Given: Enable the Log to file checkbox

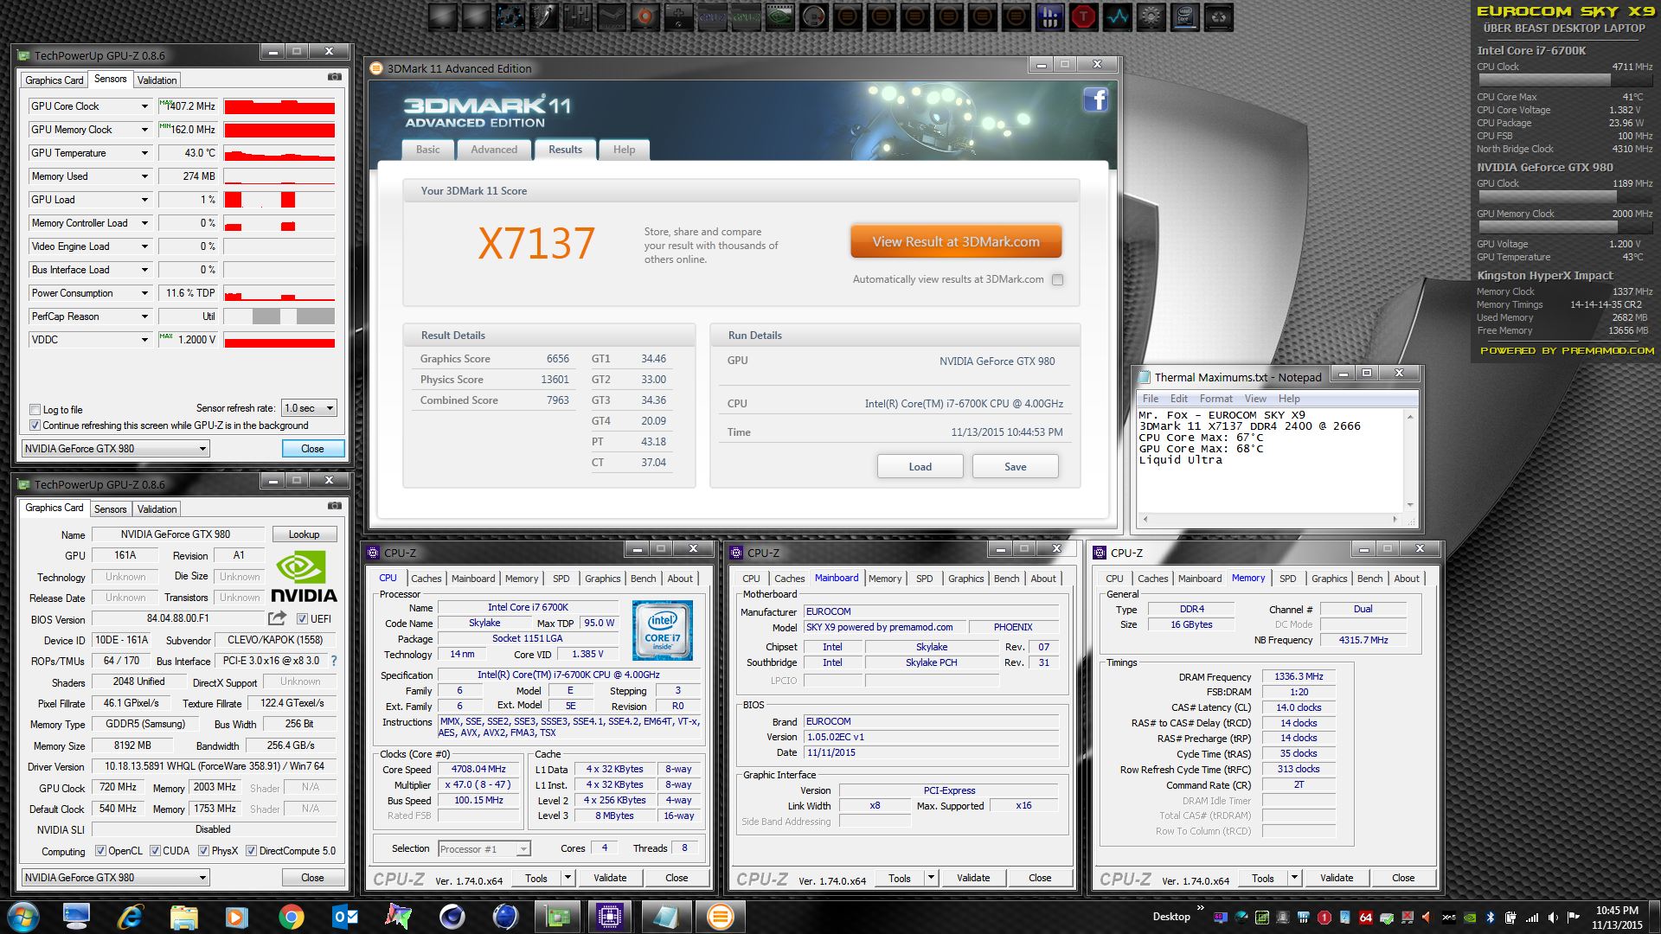Looking at the screenshot, I should point(35,410).
